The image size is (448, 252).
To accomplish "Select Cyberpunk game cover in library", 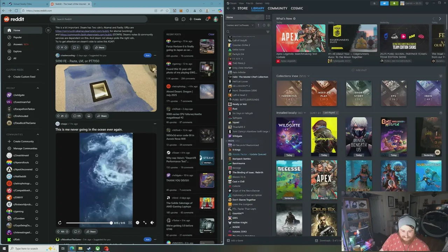I will tap(324, 137).
